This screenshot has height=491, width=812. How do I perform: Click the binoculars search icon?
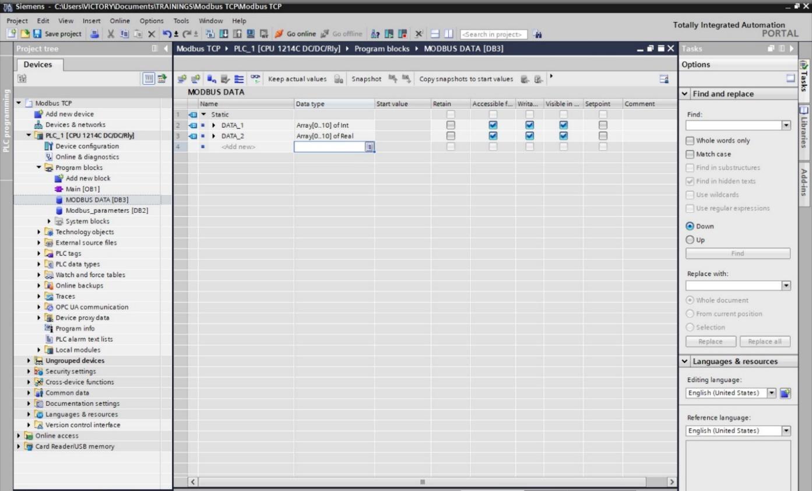tap(538, 34)
